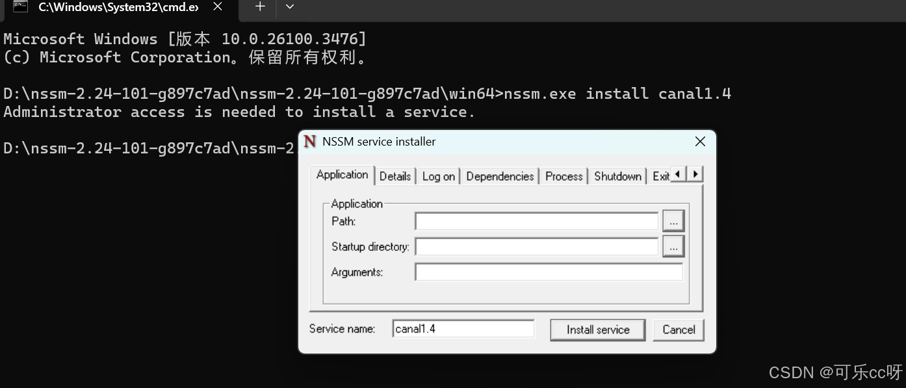Screen dimensions: 906x388
Task: Close the NSSM service installer dialog
Action: (700, 142)
